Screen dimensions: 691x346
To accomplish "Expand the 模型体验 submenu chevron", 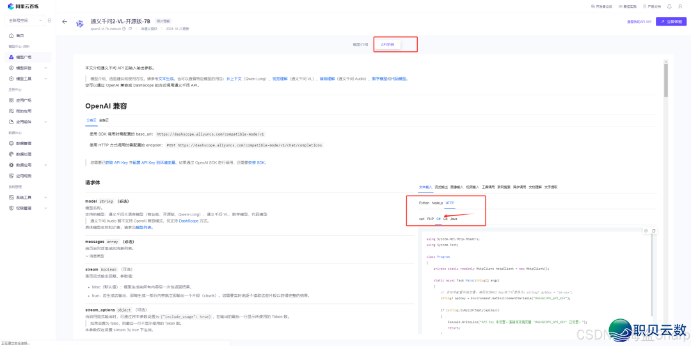I will pos(45,68).
